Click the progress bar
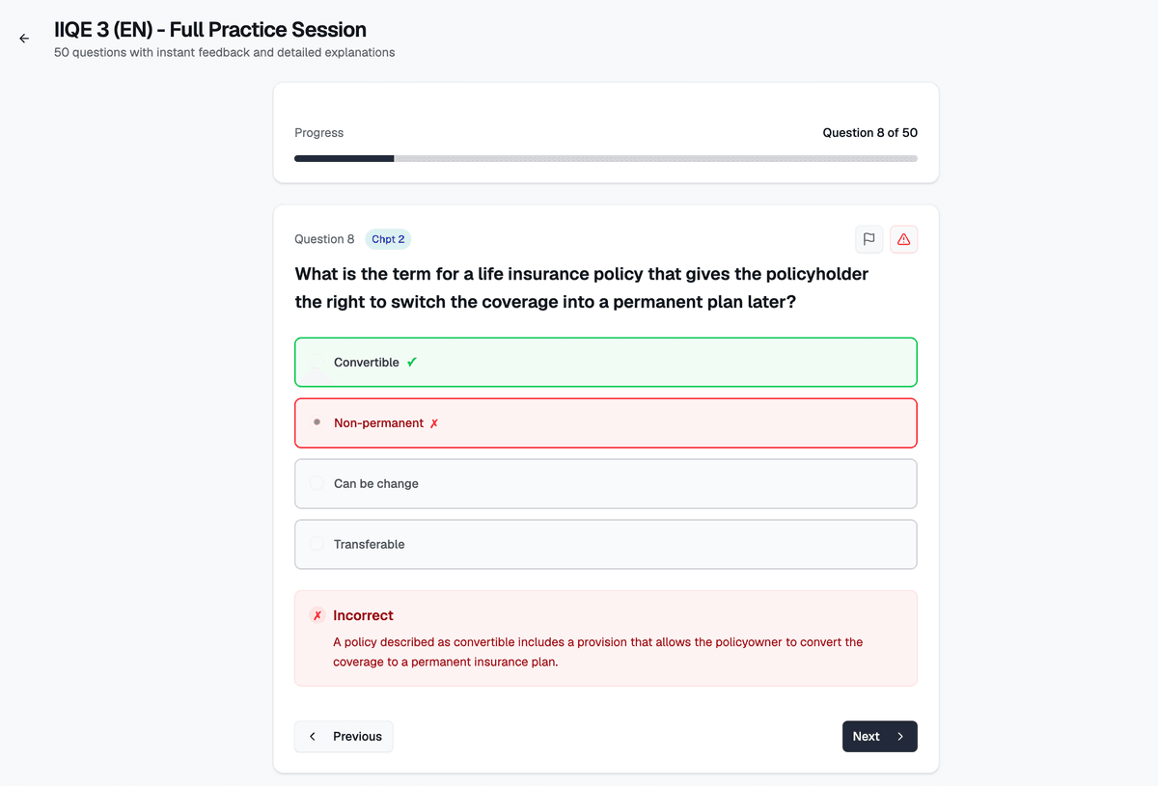 click(x=605, y=157)
